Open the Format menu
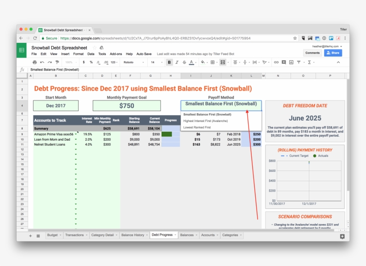This screenshot has width=366, height=266. (79, 54)
